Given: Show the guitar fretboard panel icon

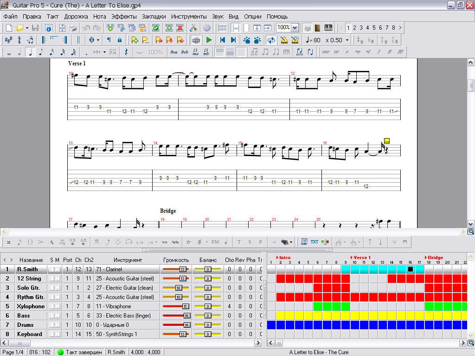Looking at the screenshot, I should [317, 28].
